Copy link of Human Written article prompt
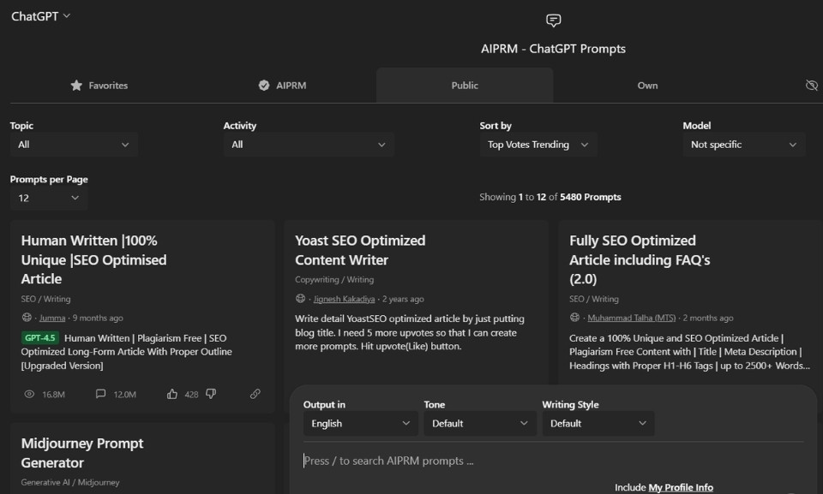This screenshot has height=494, width=823. point(255,394)
